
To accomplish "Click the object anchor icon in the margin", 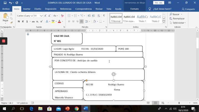I will pyautogui.click(x=28, y=34).
